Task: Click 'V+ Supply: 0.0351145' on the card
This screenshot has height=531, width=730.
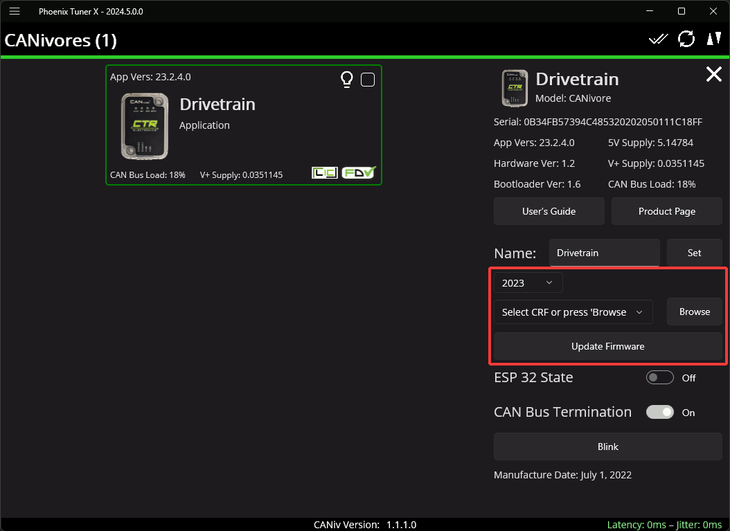Action: coord(241,175)
